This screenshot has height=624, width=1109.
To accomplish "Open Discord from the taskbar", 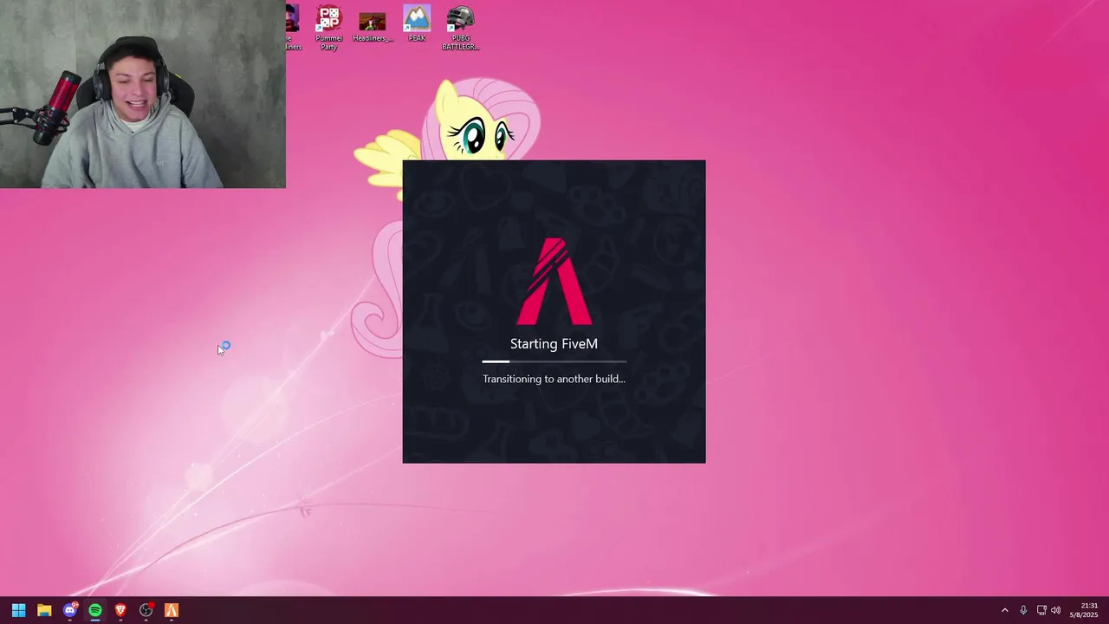I will [x=70, y=610].
